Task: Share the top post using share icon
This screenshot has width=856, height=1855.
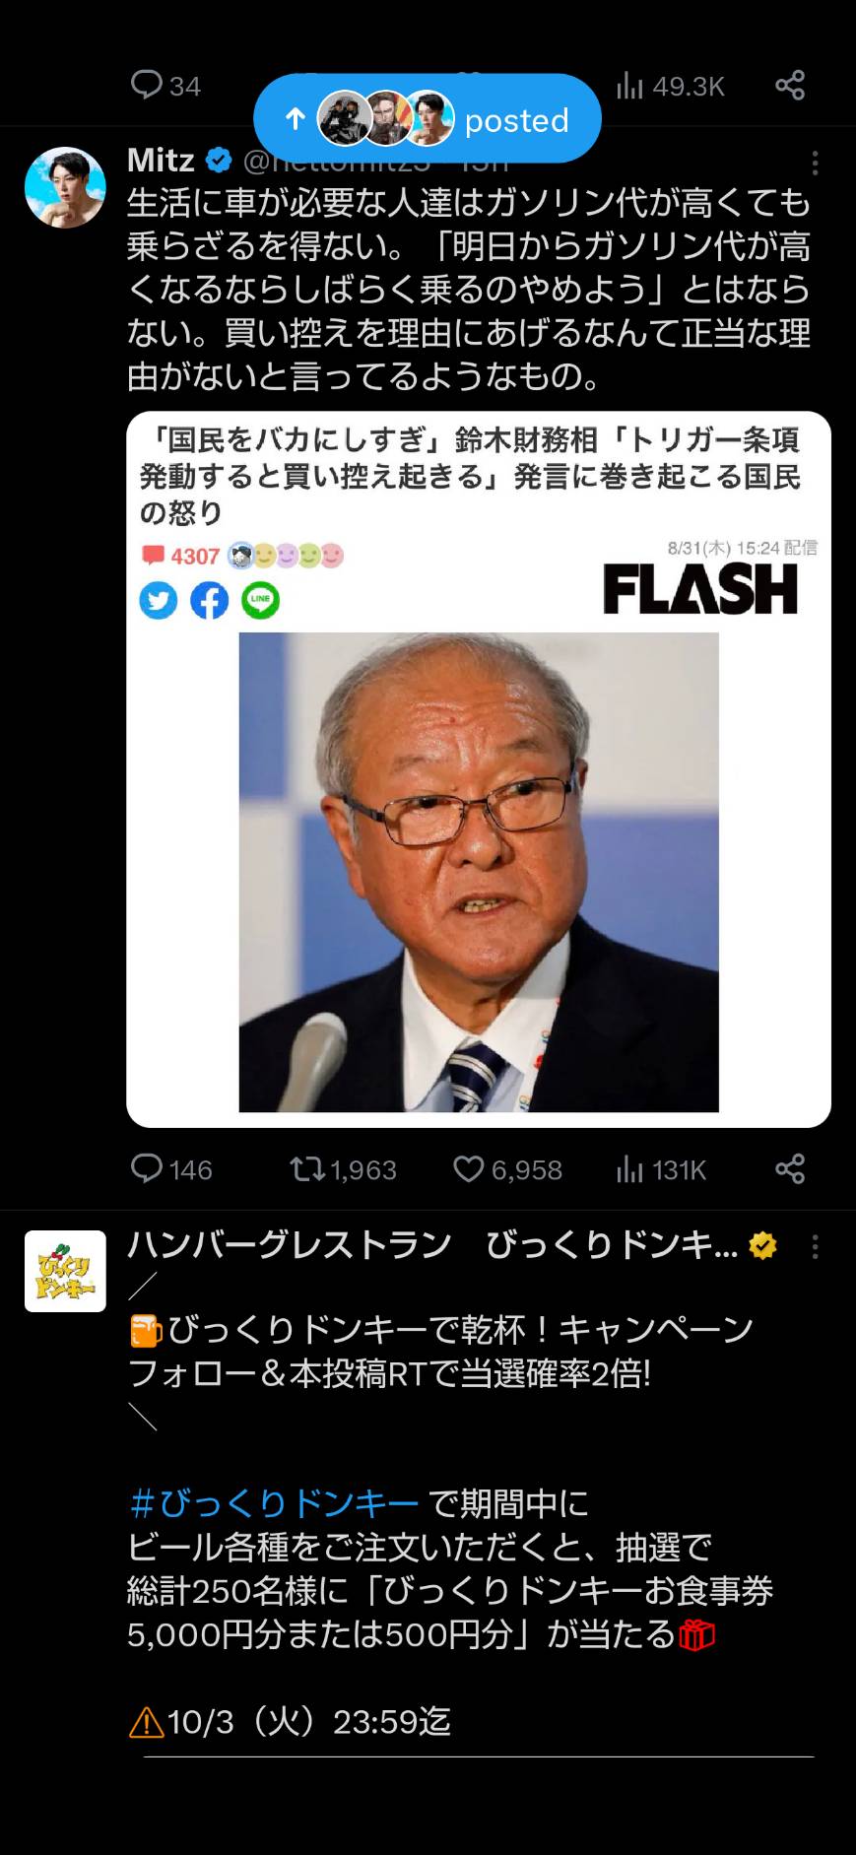Action: [x=790, y=85]
